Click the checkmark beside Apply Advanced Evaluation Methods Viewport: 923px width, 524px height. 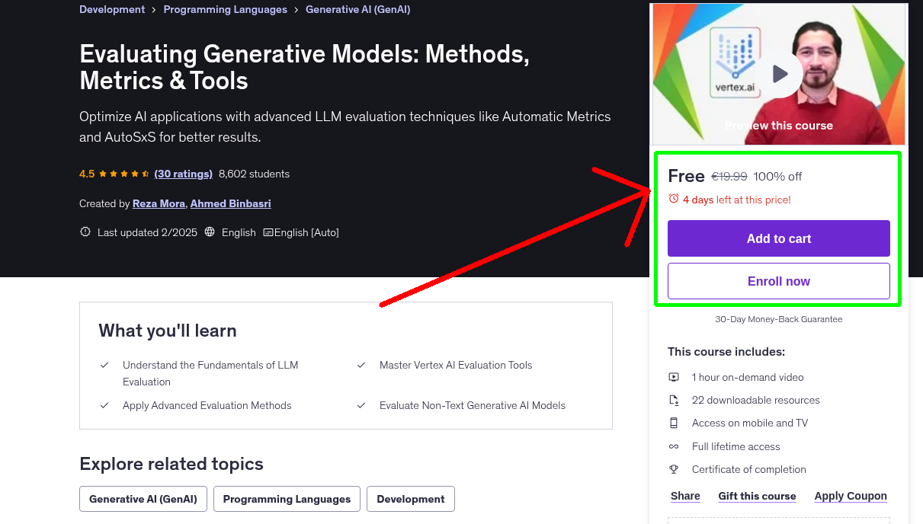(x=104, y=406)
